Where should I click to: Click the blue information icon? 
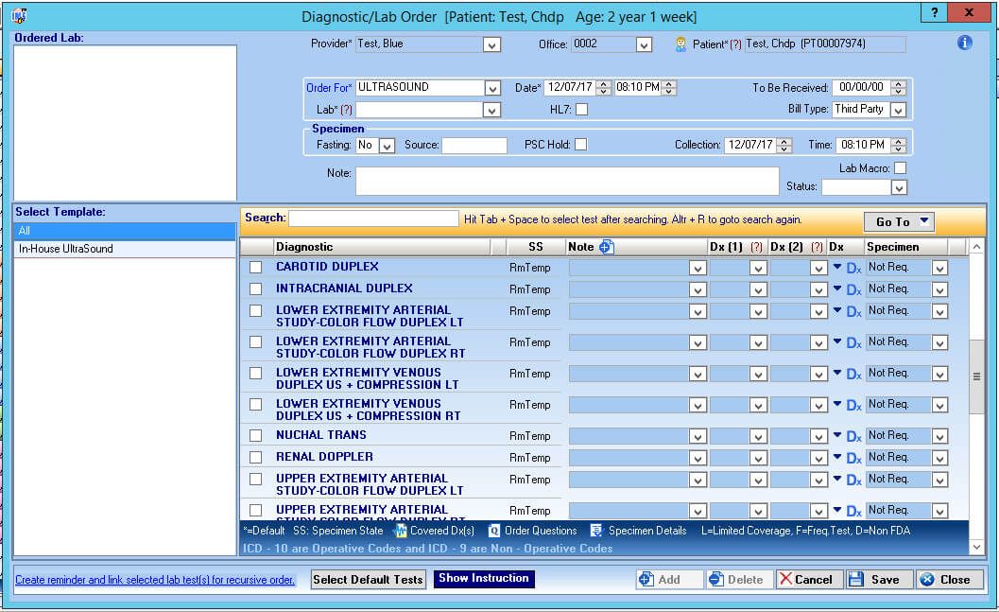tap(964, 43)
